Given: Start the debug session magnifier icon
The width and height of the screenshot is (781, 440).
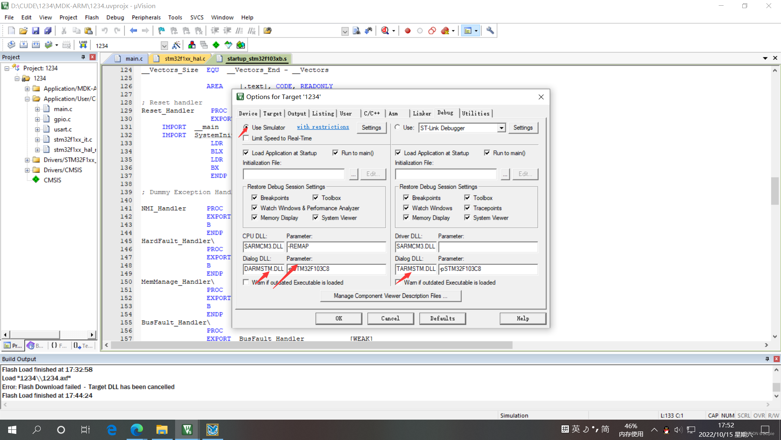Looking at the screenshot, I should coord(385,31).
